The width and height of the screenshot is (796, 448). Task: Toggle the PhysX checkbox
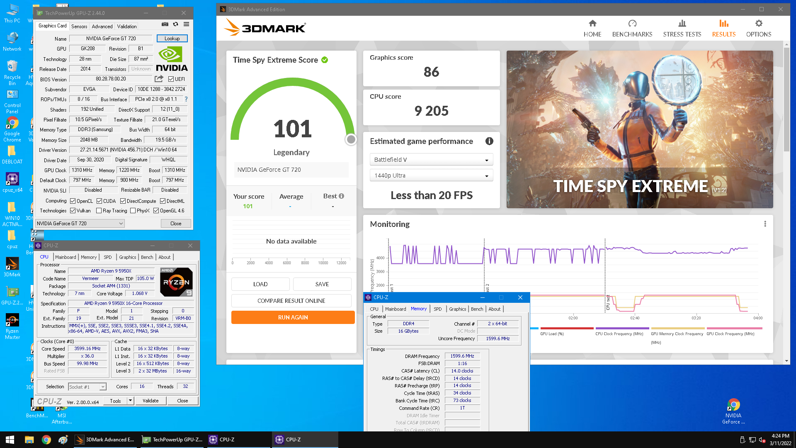[133, 211]
